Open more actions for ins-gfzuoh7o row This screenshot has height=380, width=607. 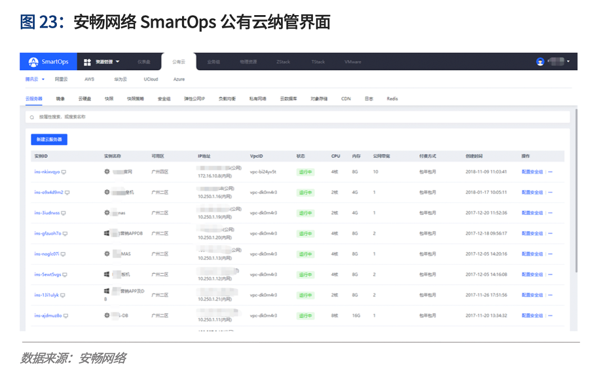point(550,234)
